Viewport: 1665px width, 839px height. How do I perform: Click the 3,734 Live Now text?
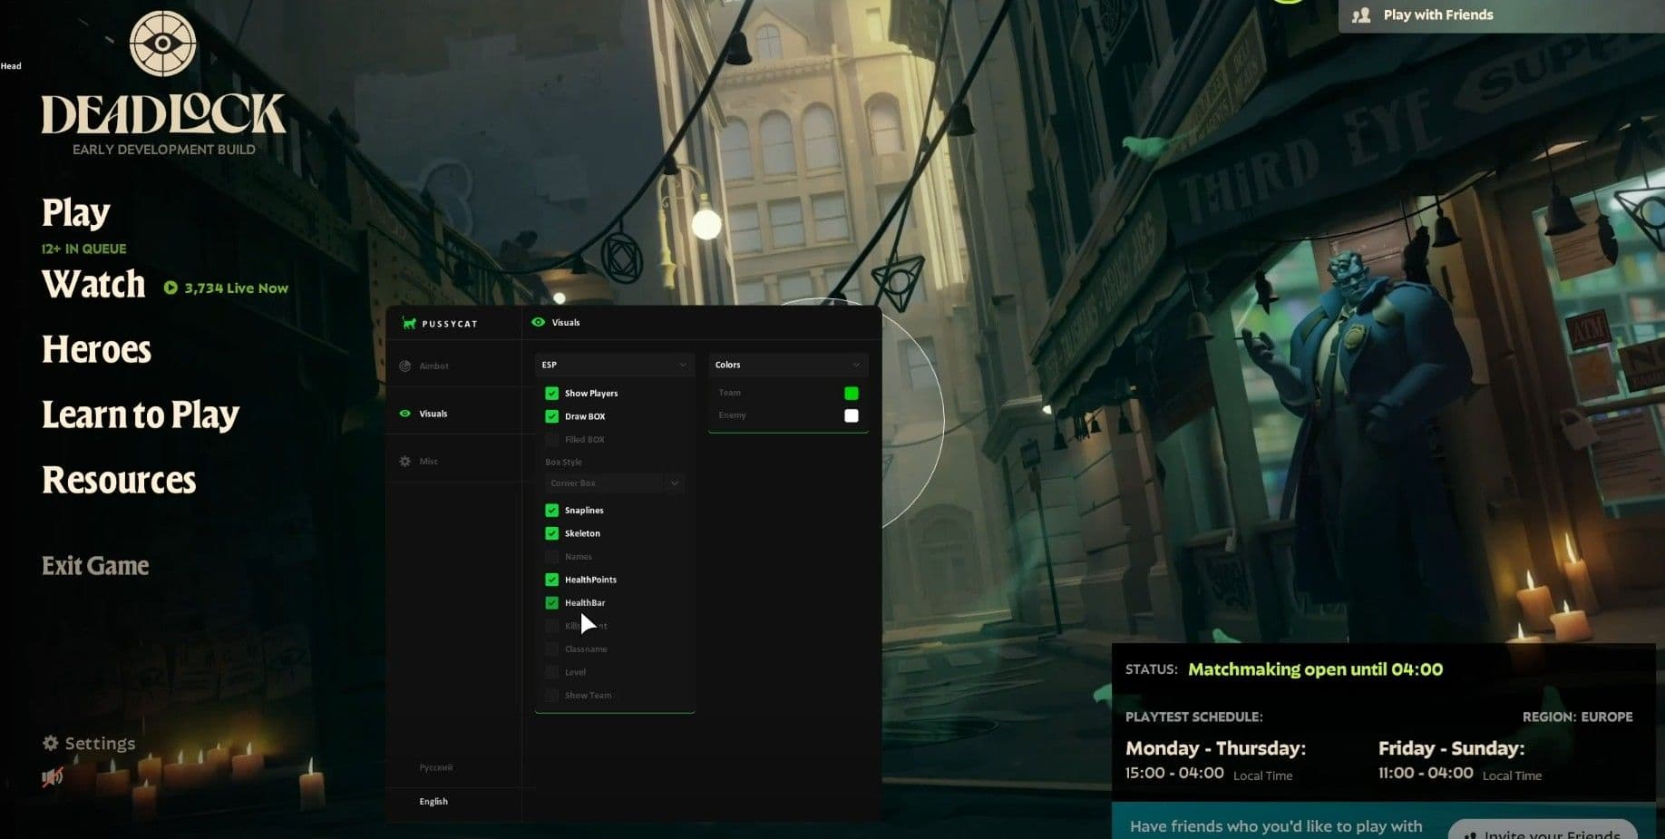tap(236, 288)
